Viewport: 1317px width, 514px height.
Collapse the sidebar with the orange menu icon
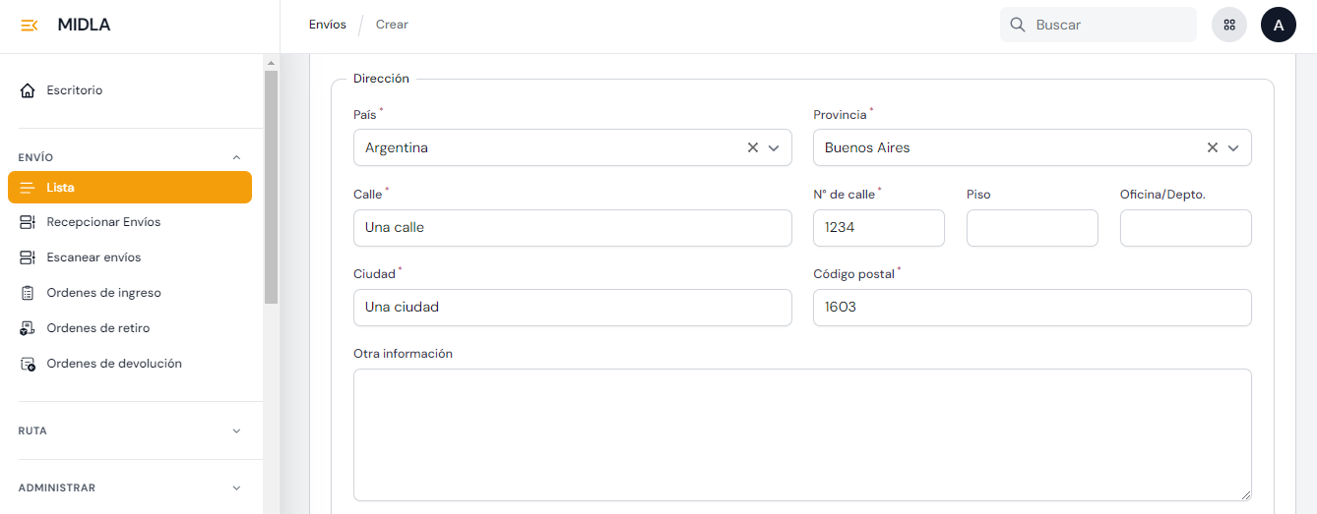point(30,26)
